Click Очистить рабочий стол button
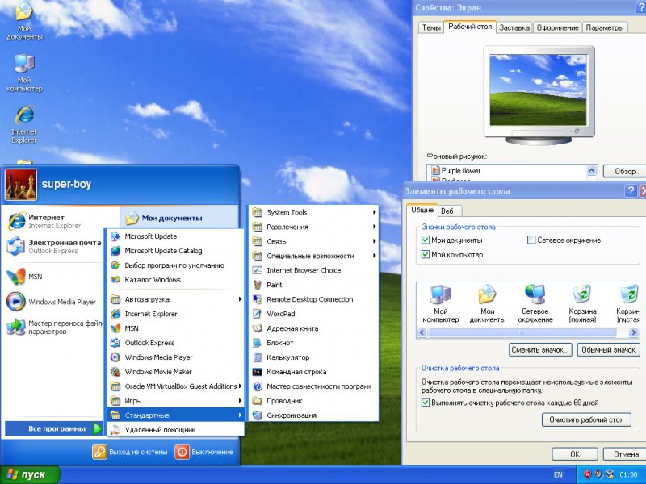 click(x=586, y=419)
